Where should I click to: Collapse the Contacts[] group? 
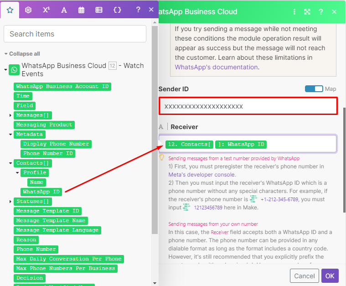(10, 163)
